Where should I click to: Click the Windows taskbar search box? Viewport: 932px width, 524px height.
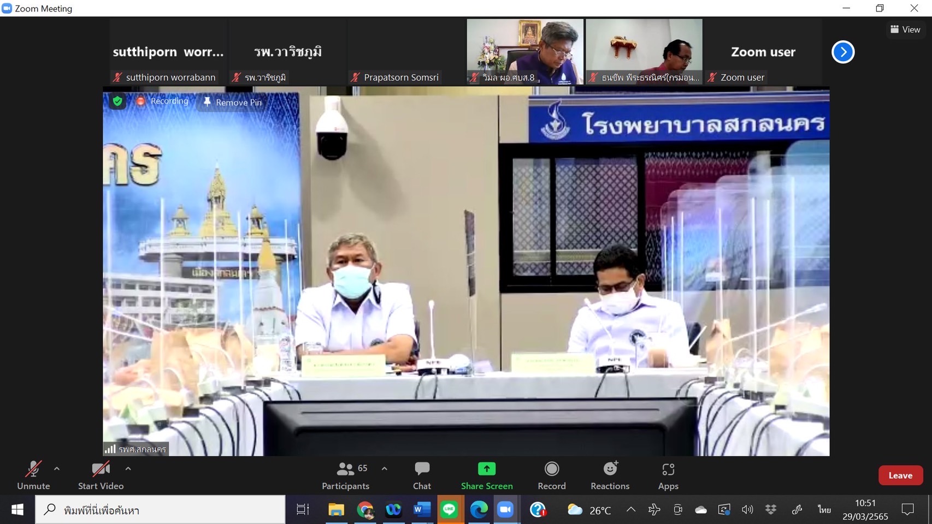pos(164,510)
